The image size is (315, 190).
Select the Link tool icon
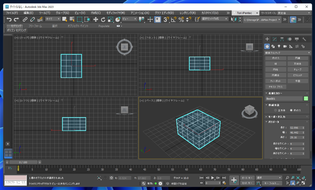point(25,19)
